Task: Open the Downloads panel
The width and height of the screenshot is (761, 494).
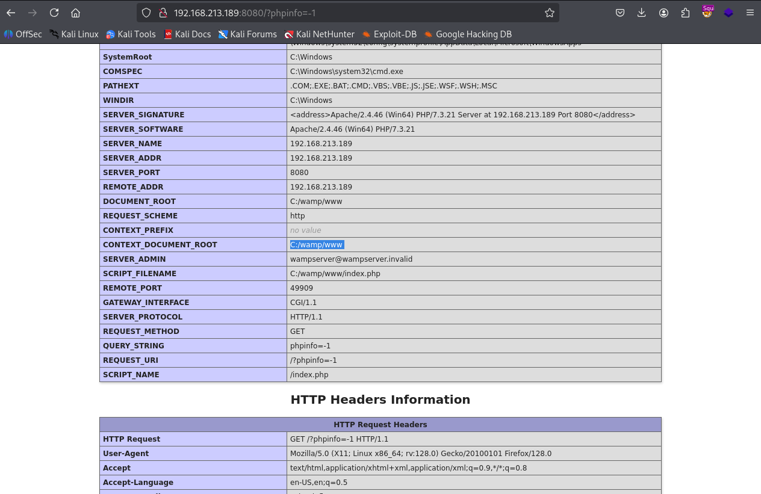Action: [x=642, y=13]
